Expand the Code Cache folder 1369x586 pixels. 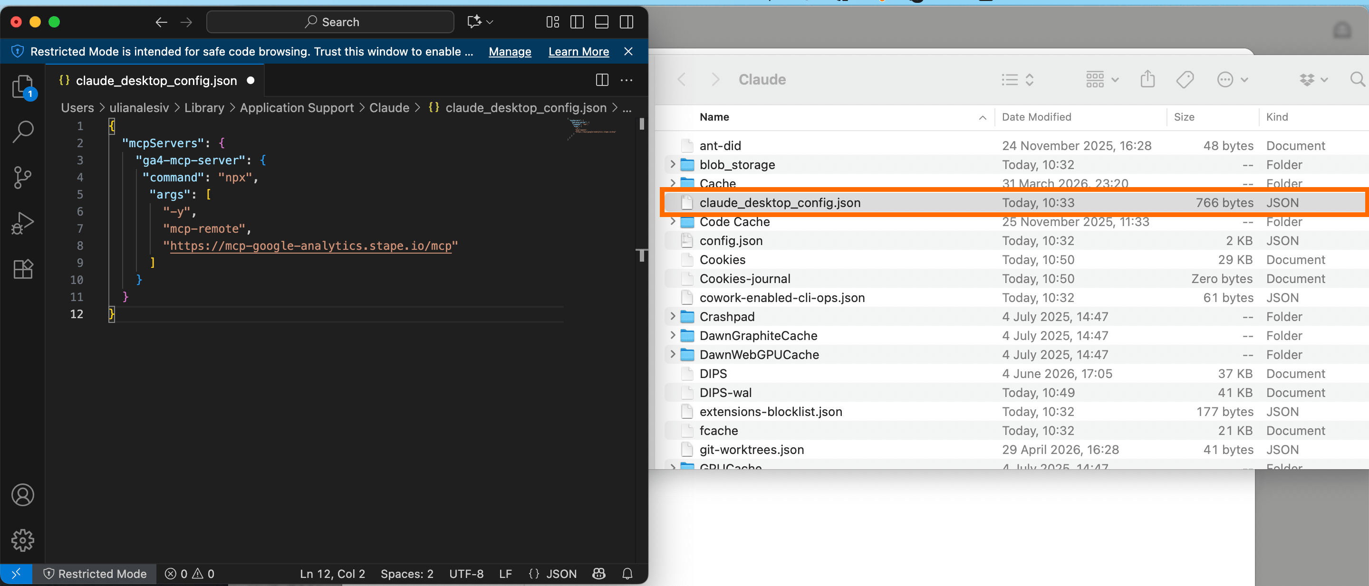pos(672,221)
